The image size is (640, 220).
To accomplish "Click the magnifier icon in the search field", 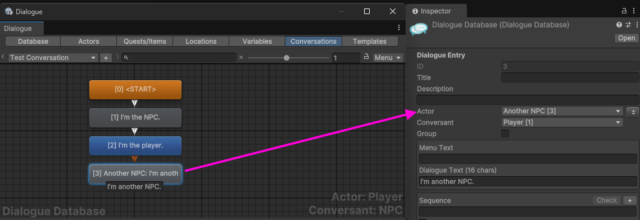I will click(126, 58).
